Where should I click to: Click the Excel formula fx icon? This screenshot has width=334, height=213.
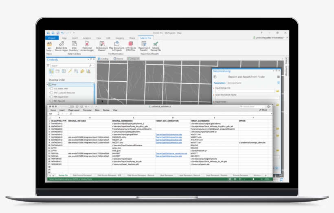pos(71,114)
